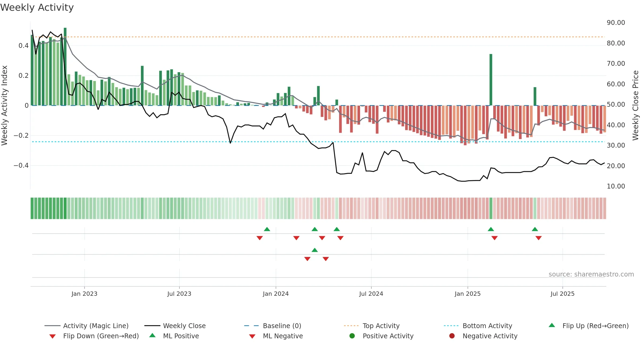Viewport: 643px width, 361px height.
Task: Click the bright green heat-strip cell after Jan 2025
Action: point(491,208)
